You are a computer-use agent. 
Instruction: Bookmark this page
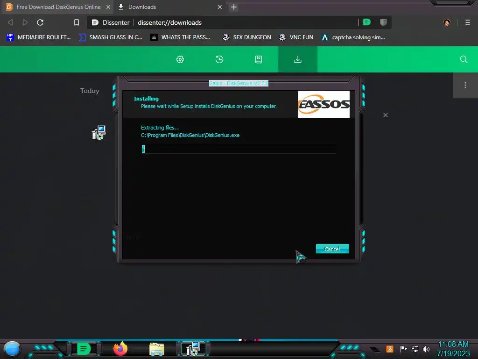coord(77,22)
